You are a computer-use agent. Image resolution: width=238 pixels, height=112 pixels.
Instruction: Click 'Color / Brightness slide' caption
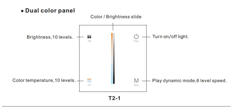pos(116,17)
